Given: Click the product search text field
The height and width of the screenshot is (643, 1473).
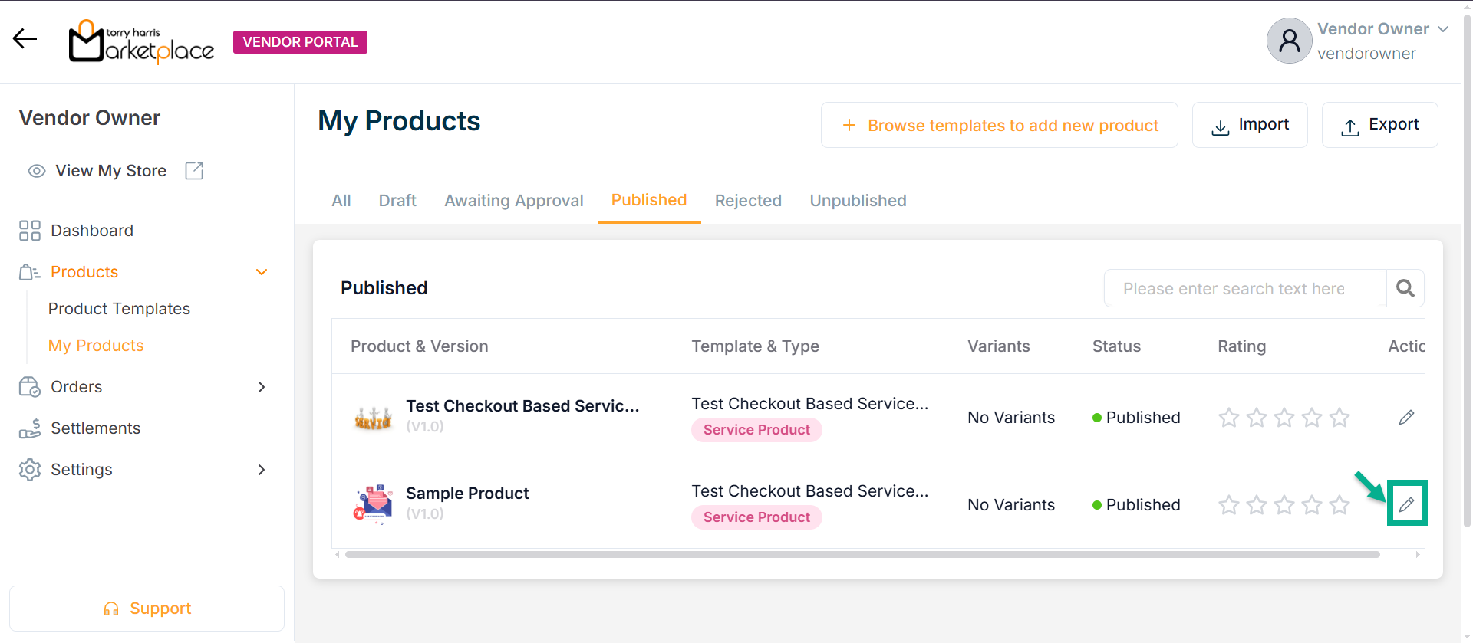Looking at the screenshot, I should click(x=1244, y=288).
